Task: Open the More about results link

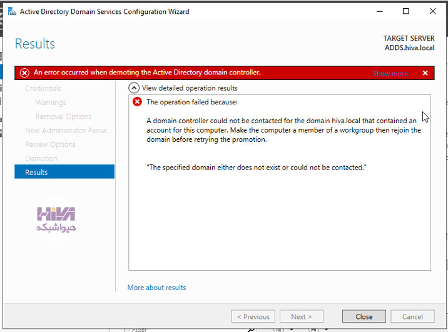Action: 156,288
